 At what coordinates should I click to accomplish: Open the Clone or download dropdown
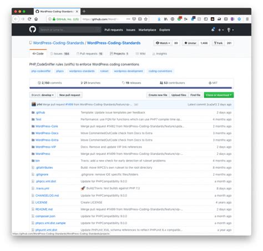tap(219, 95)
